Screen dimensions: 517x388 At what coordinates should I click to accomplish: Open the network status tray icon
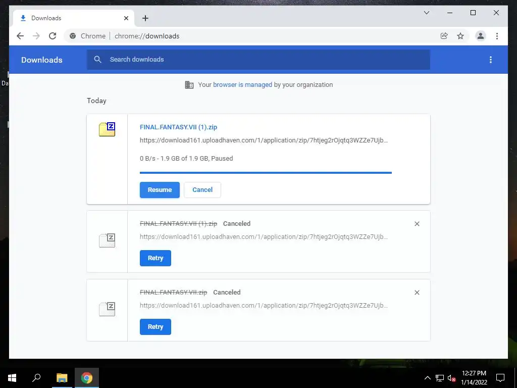coord(440,378)
